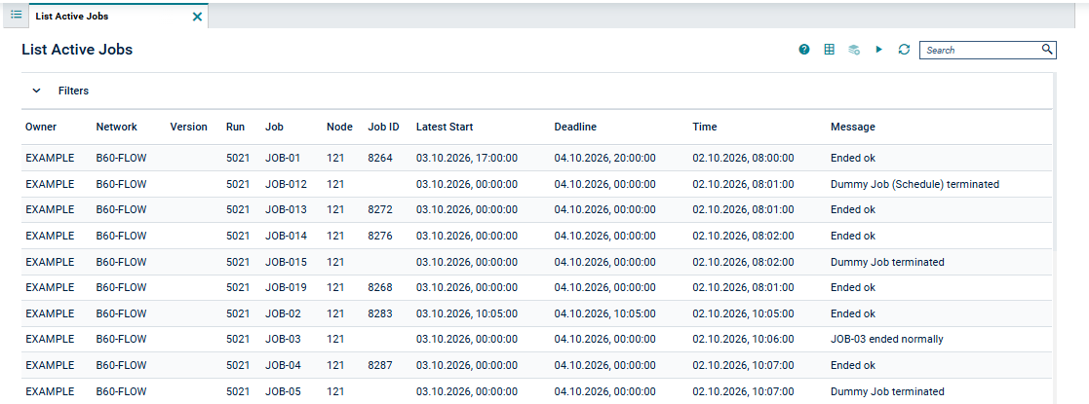1089x404 pixels.
Task: Select the JOB-012 cell
Action: (x=286, y=184)
